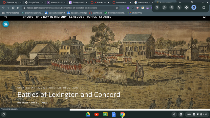Viewport: 210px width, 118px height.
Task: Launch YouTube from the shelf
Action: pyautogui.click(x=96, y=114)
